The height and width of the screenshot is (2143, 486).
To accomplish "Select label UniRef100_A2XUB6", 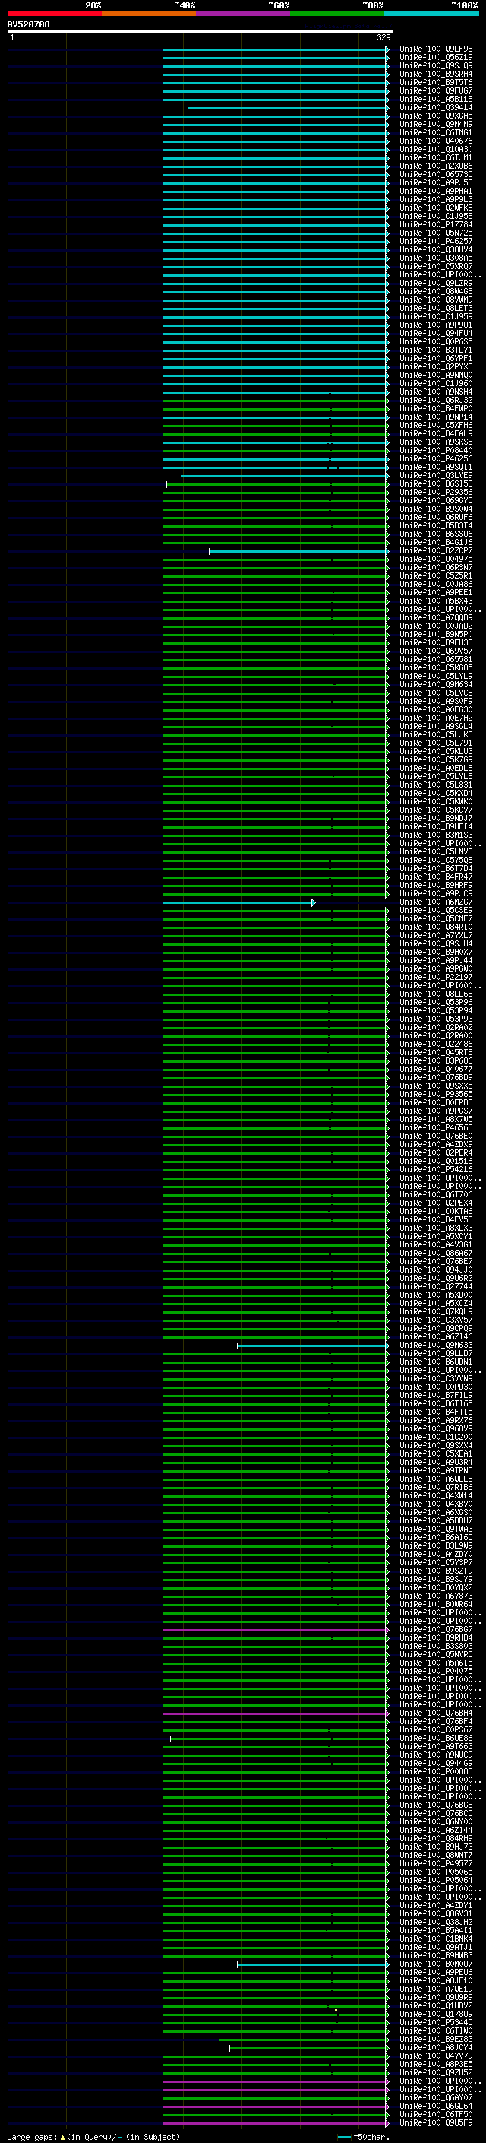I will (x=436, y=166).
